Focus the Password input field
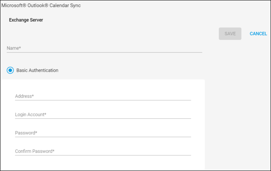 click(103, 133)
